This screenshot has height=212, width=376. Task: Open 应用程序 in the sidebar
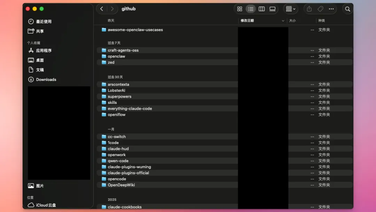[x=40, y=51]
